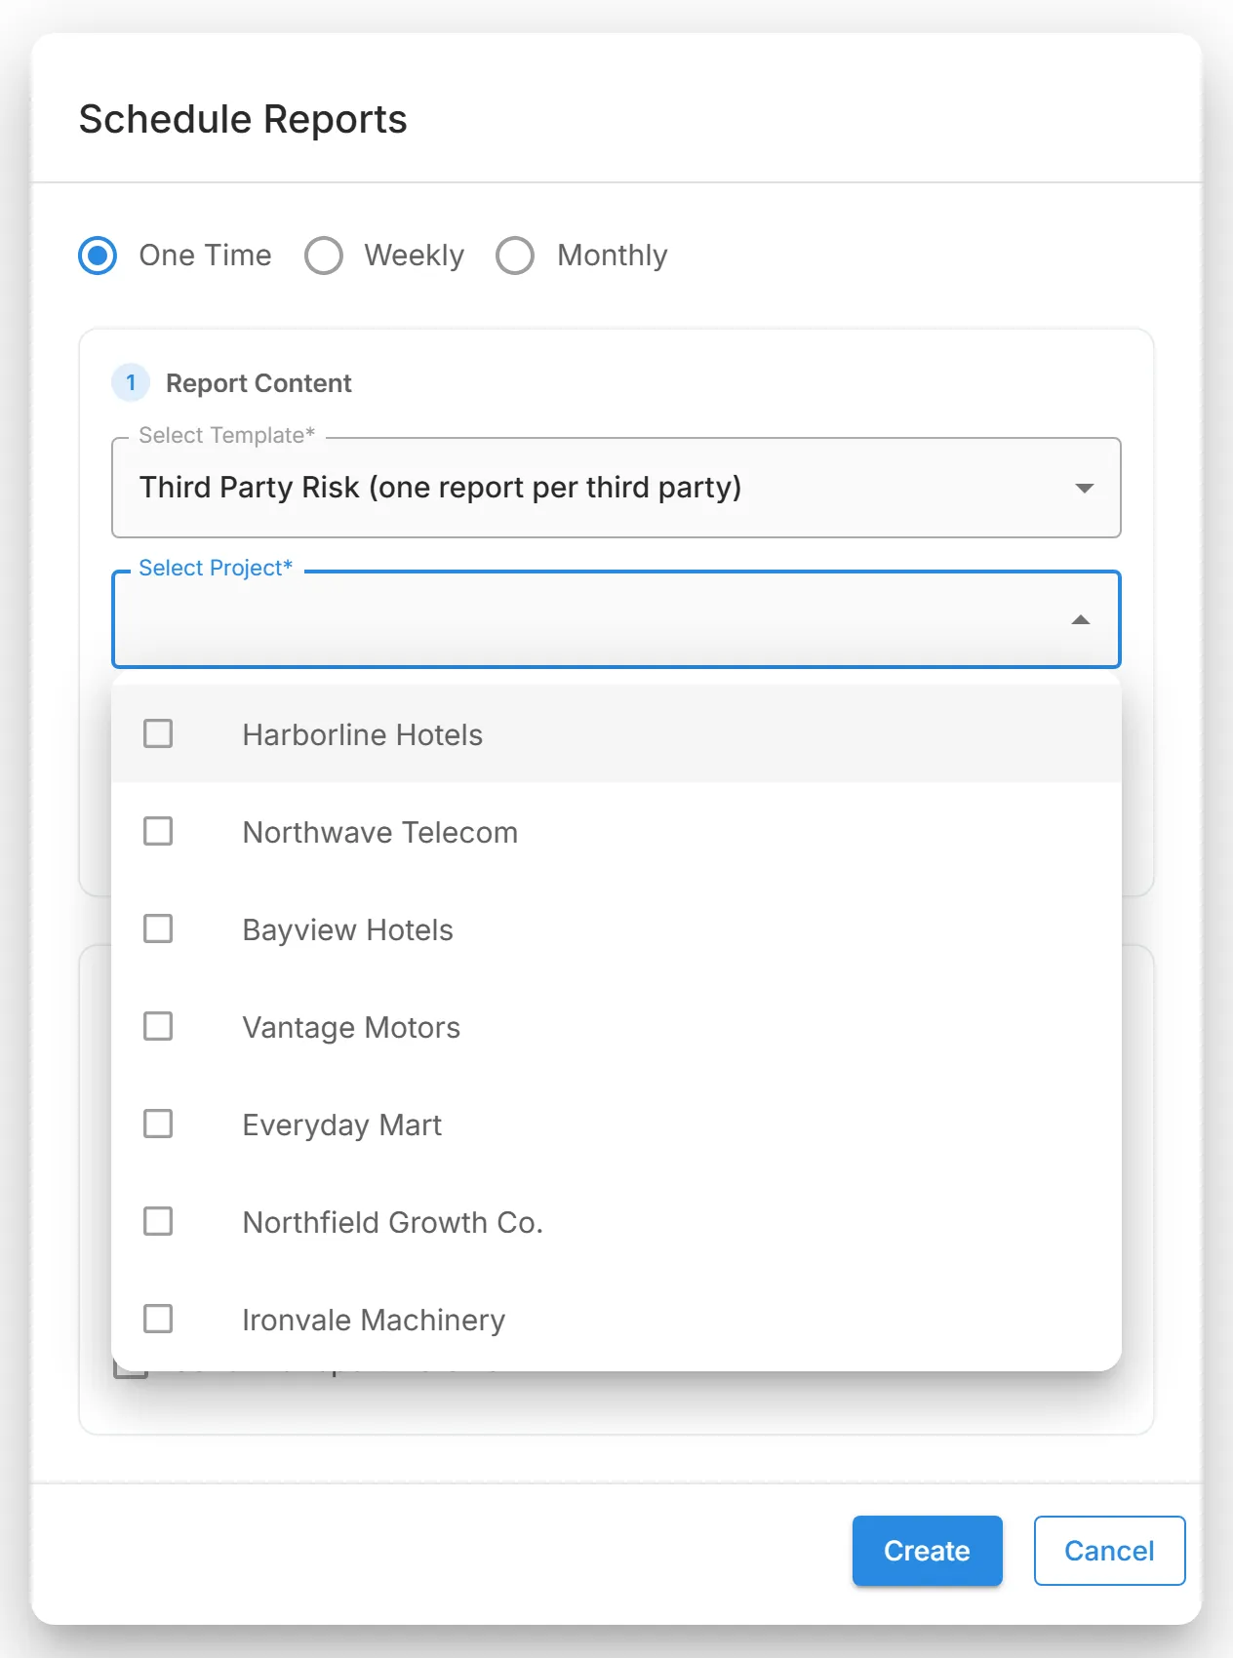The width and height of the screenshot is (1233, 1658).
Task: Check the Vantage Motors checkbox
Action: pos(158,1026)
